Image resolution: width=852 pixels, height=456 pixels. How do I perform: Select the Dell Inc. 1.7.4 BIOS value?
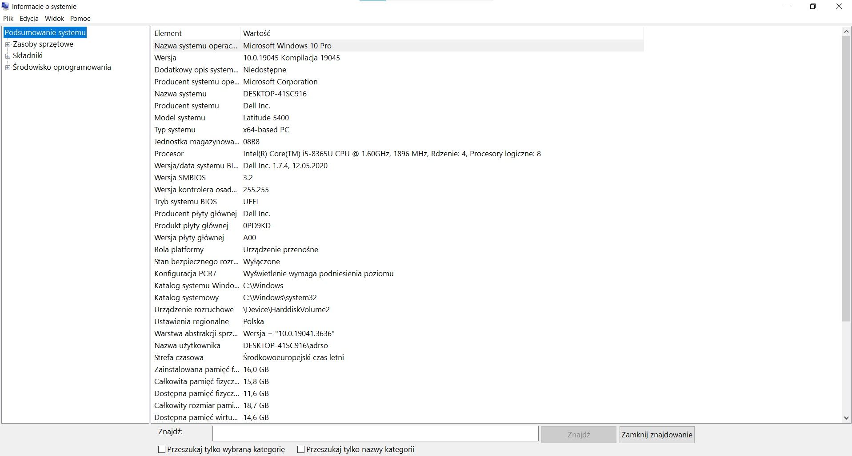(285, 166)
